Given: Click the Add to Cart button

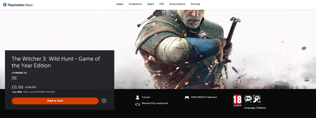Looking at the screenshot, I should [x=55, y=101].
